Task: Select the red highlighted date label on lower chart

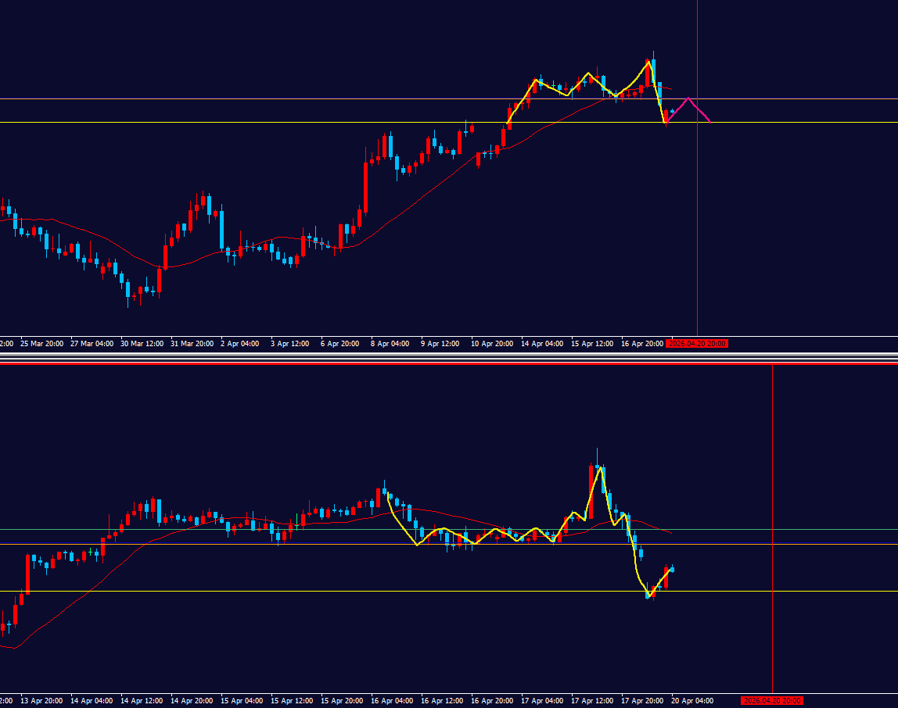Action: point(771,701)
